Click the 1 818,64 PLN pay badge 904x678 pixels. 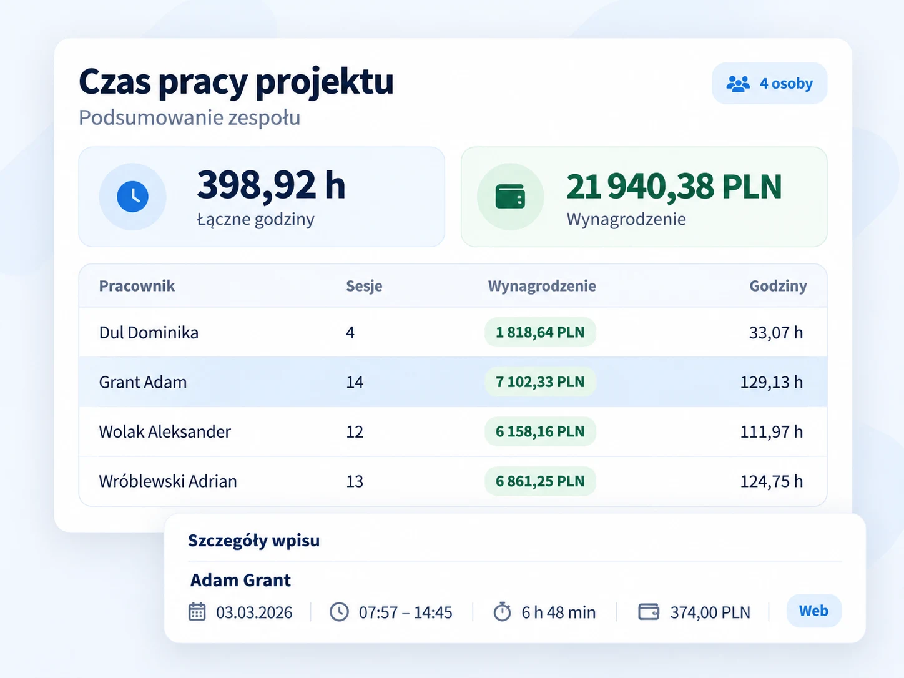point(540,332)
